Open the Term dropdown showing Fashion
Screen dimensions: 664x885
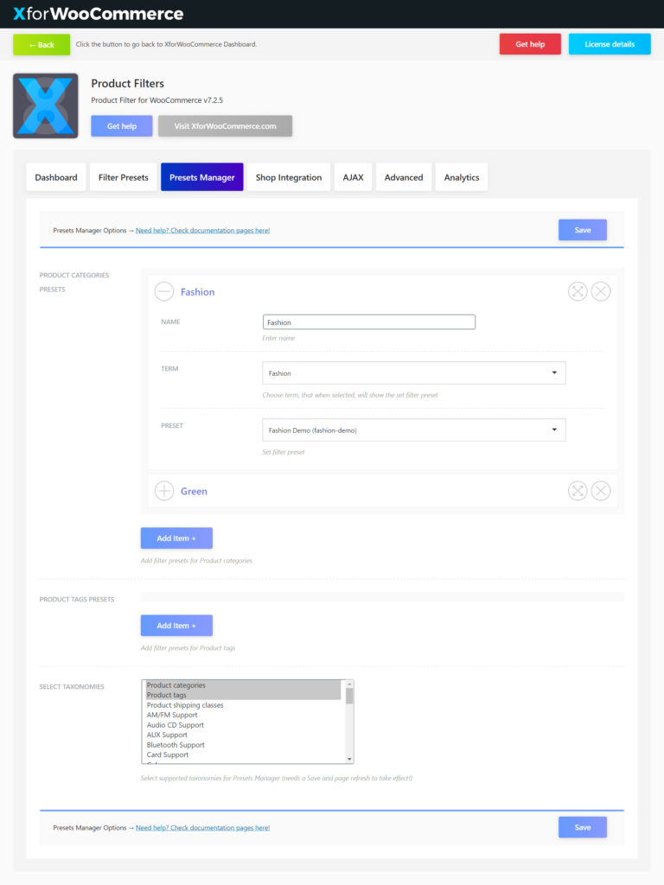[x=414, y=373]
